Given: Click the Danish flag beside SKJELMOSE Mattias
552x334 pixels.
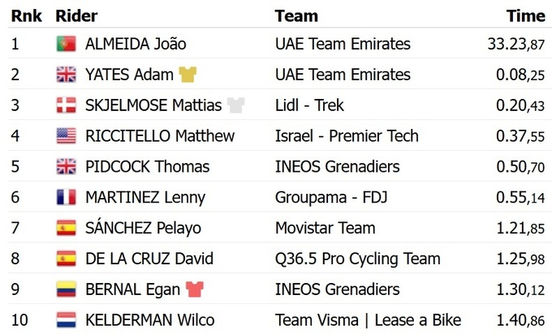Looking at the screenshot, I should (x=66, y=105).
